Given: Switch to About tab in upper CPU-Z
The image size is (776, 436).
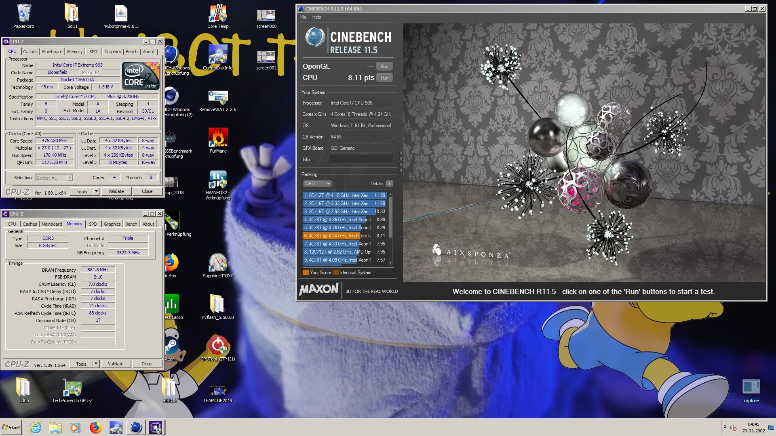Looking at the screenshot, I should coord(148,52).
